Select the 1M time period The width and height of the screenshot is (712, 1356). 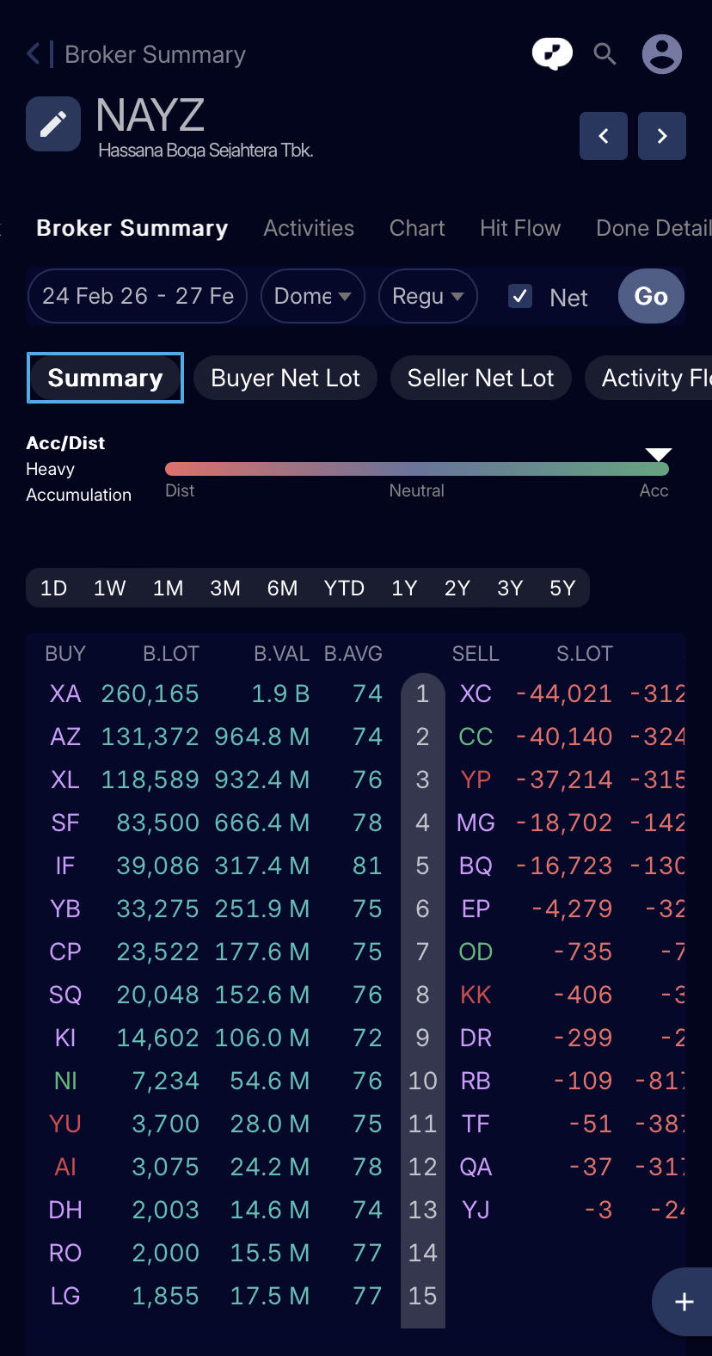tap(168, 589)
